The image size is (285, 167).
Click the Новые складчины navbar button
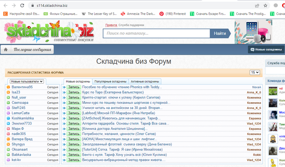coord(265,49)
